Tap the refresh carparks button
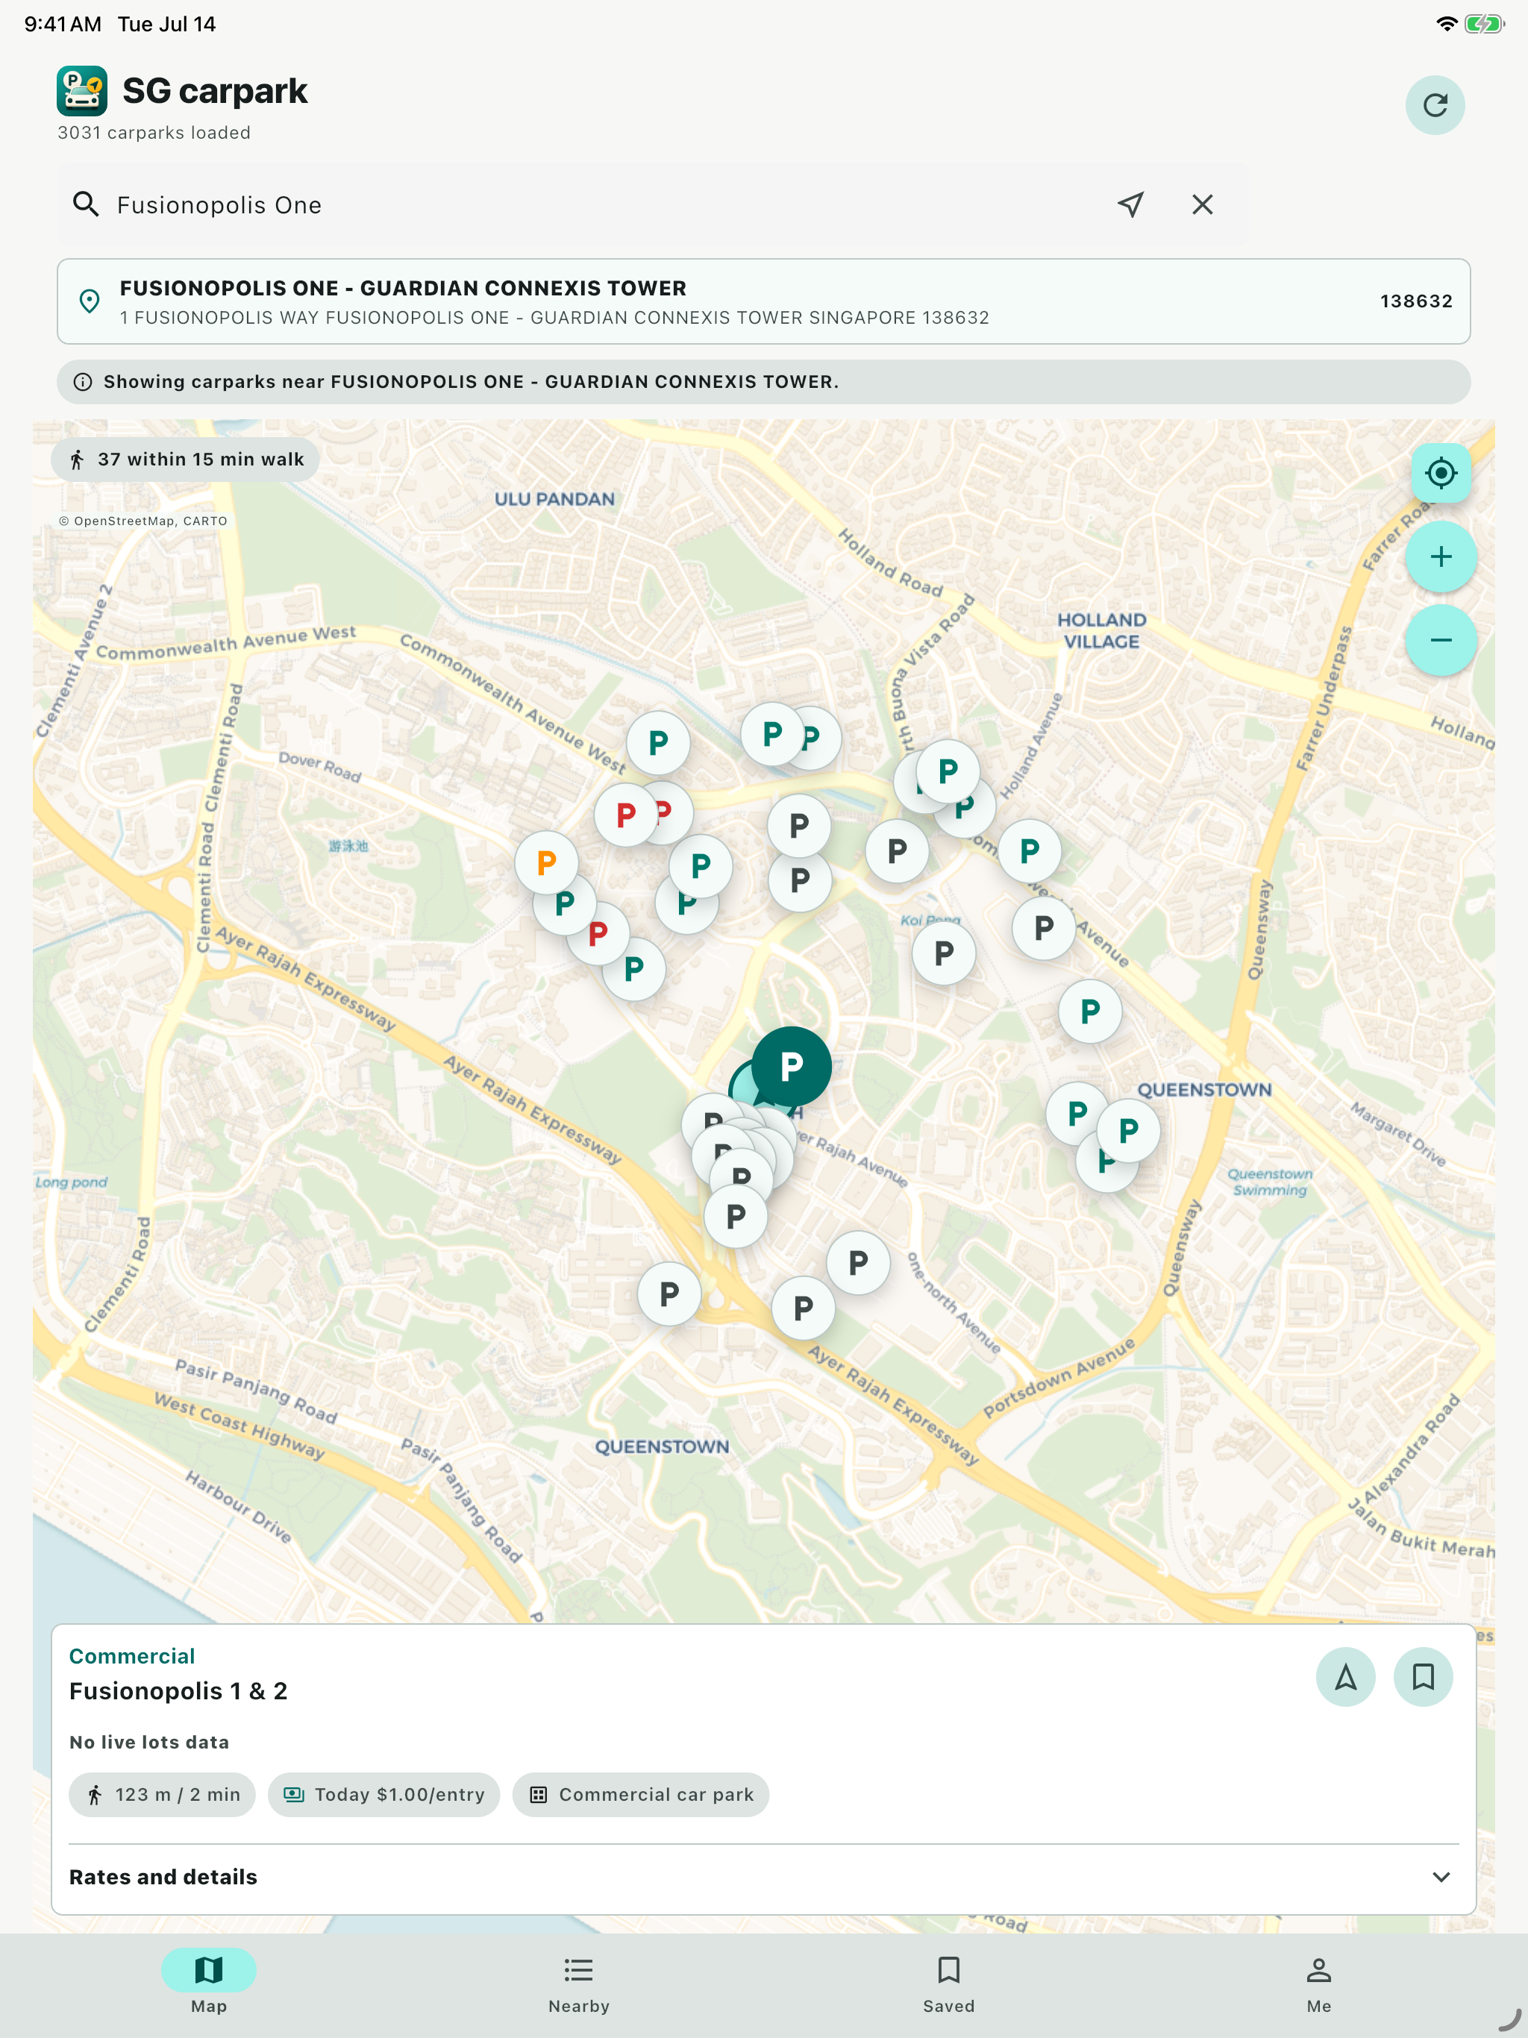The image size is (1528, 2038). (x=1434, y=105)
